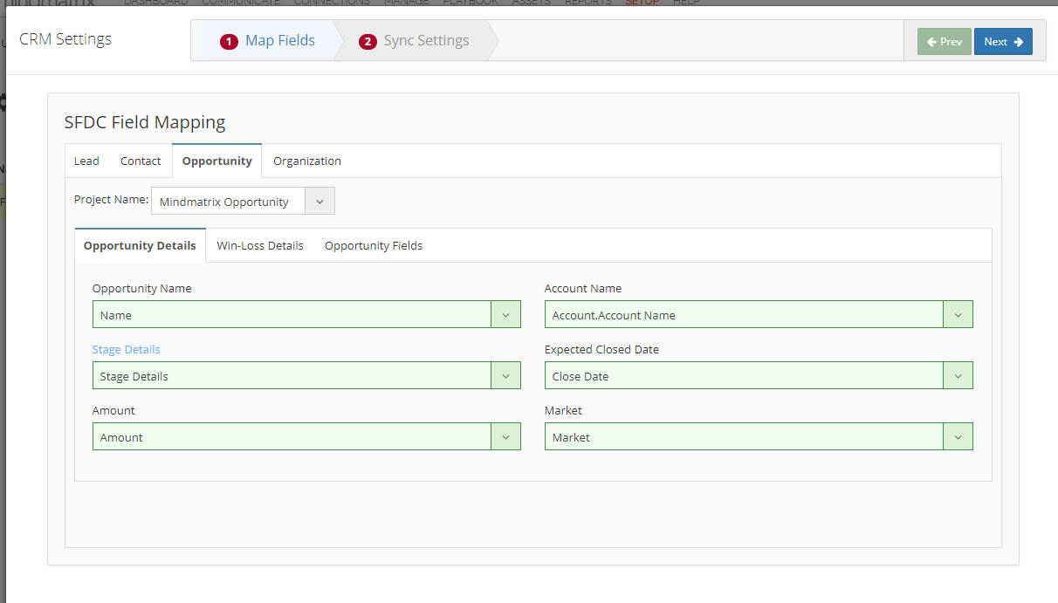This screenshot has width=1058, height=603.
Task: Open the Opportunity Fields sub-tab
Action: [374, 246]
